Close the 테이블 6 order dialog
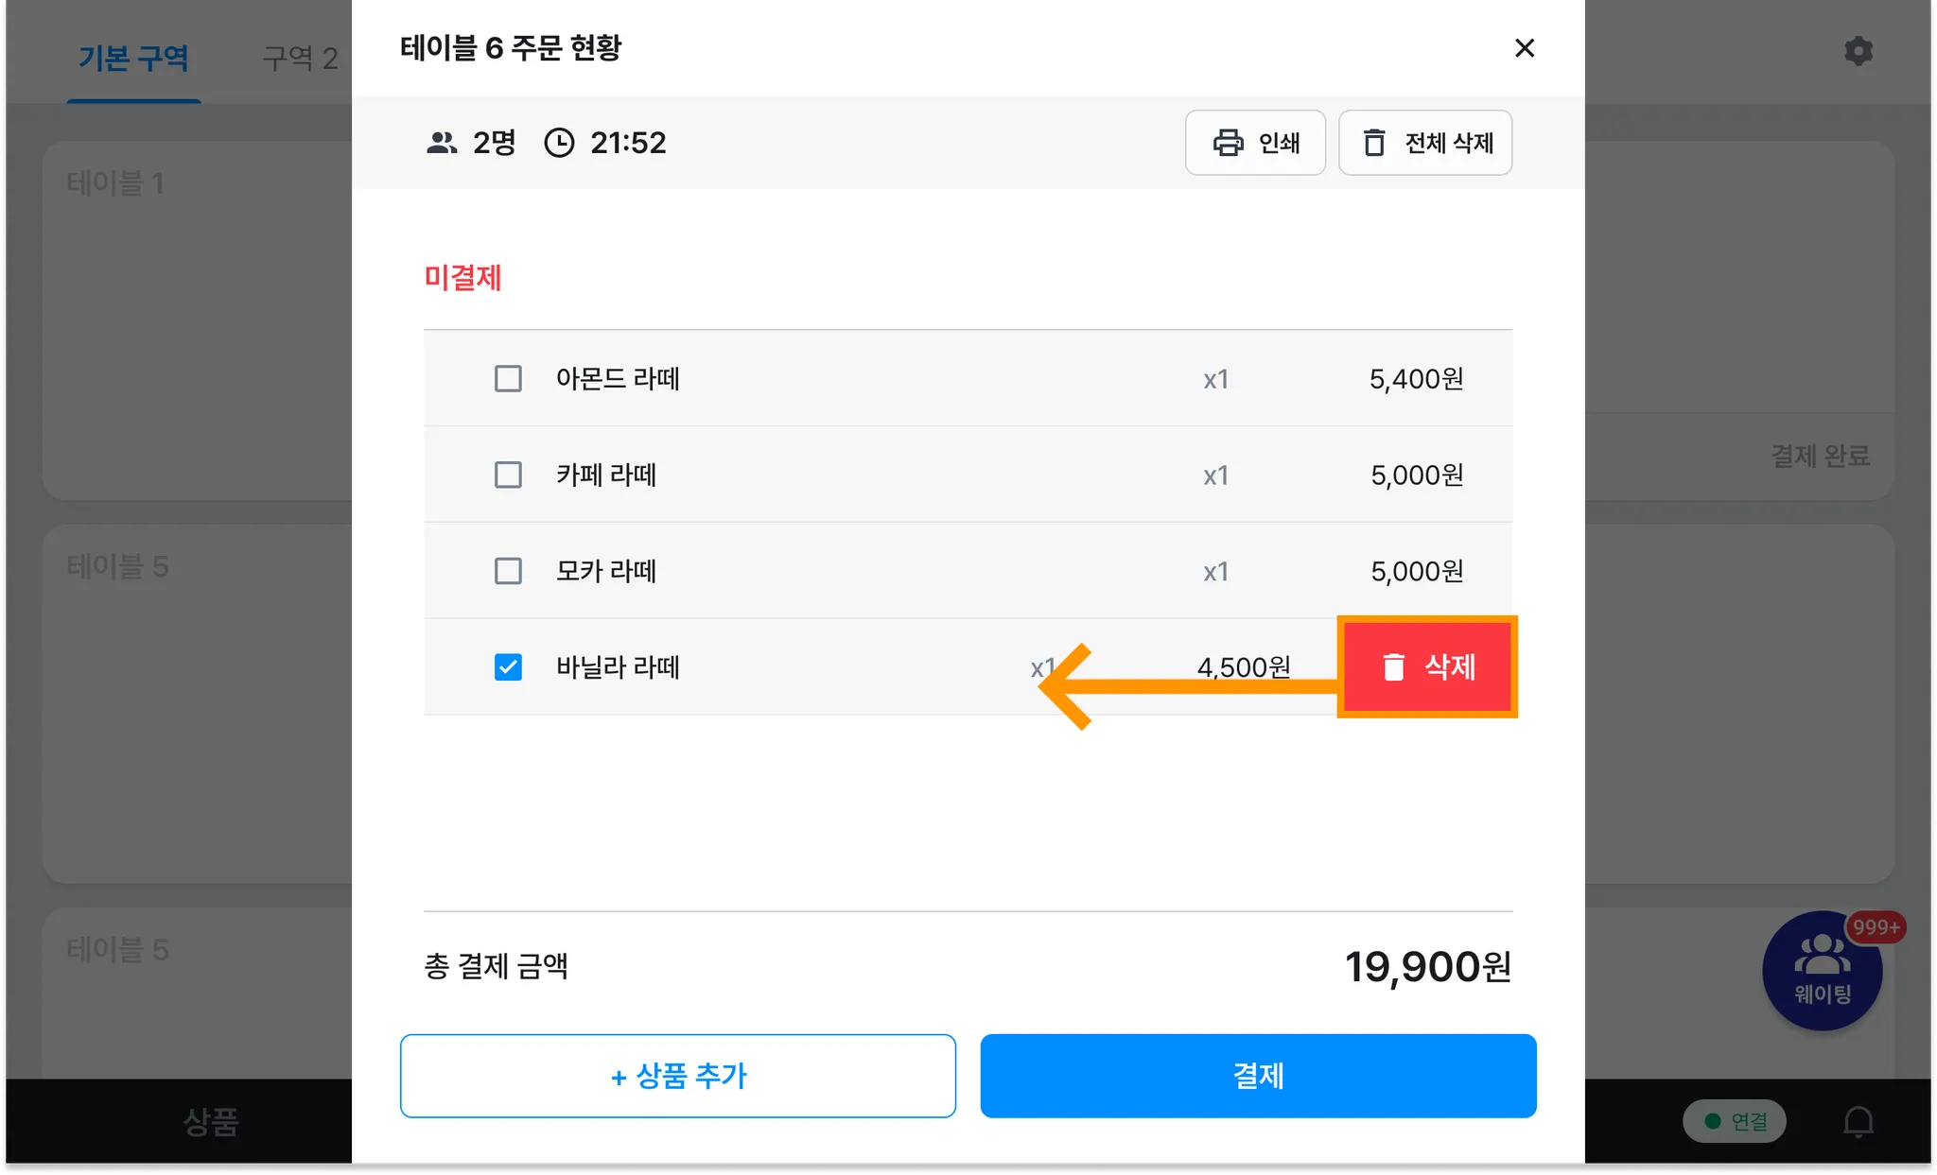 [x=1524, y=48]
